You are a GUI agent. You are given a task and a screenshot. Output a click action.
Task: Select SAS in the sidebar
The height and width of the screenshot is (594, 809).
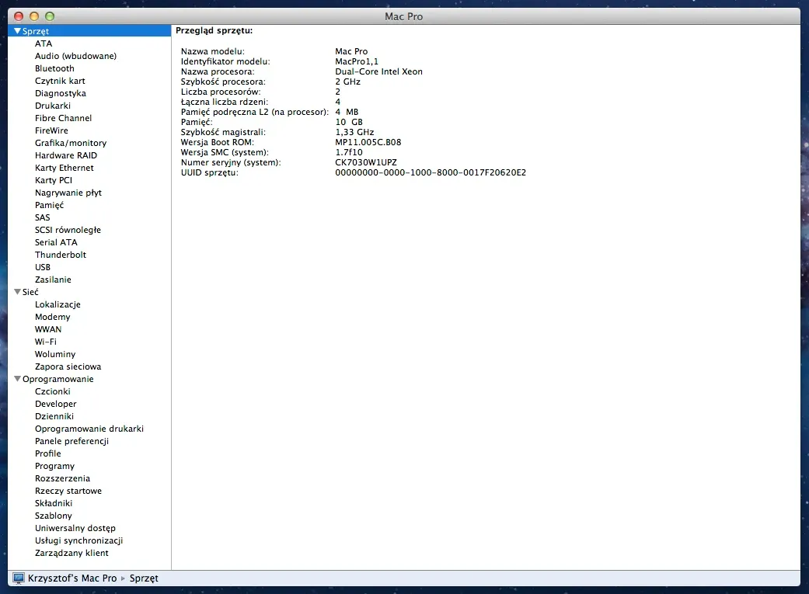[42, 217]
